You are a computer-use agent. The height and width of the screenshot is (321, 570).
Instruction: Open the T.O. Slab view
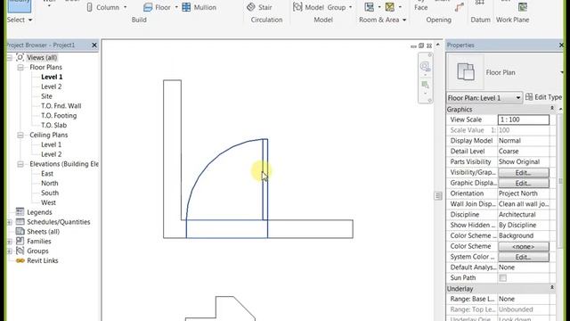(x=53, y=125)
